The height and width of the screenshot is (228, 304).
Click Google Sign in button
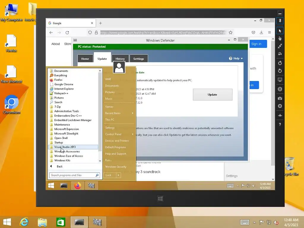[258, 44]
